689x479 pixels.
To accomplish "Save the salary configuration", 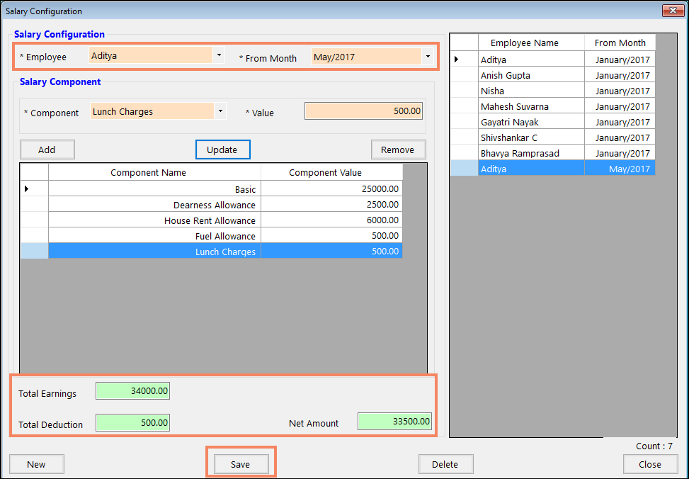I will point(241,464).
